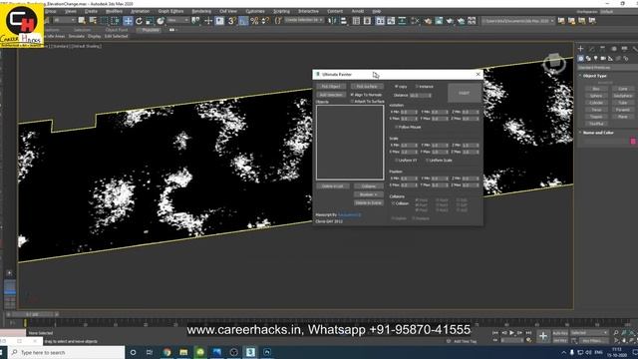Toggle the 3D Snaps button
638x359 pixels.
click(x=231, y=21)
